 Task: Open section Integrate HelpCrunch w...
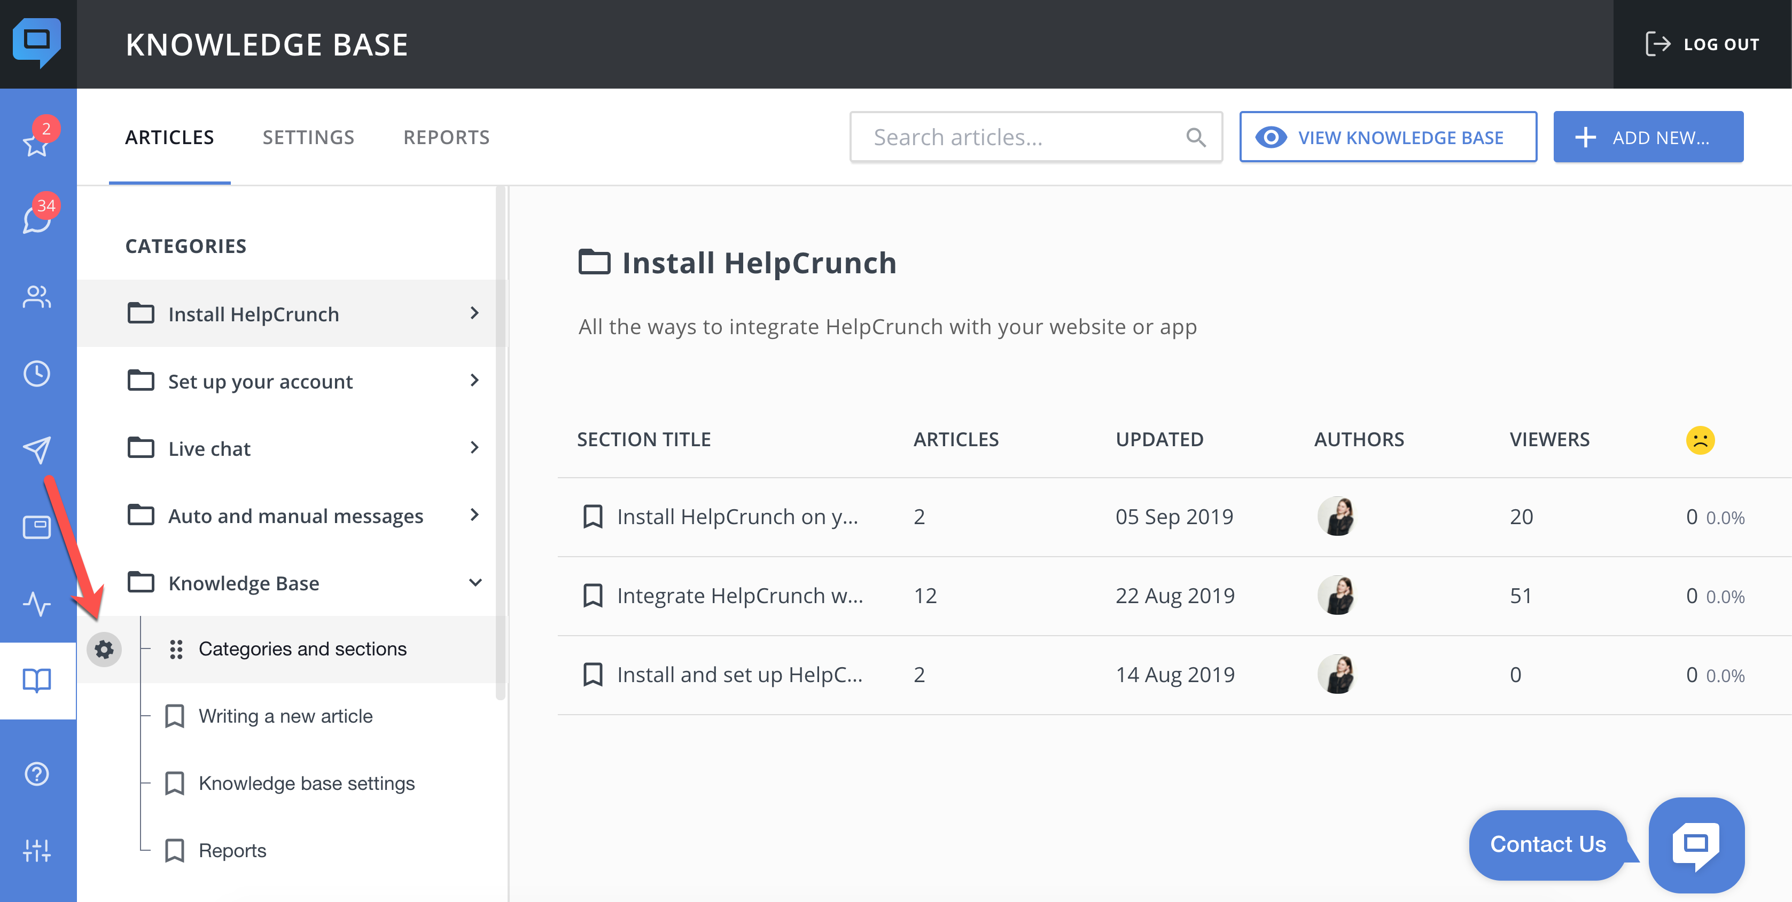[x=740, y=596]
